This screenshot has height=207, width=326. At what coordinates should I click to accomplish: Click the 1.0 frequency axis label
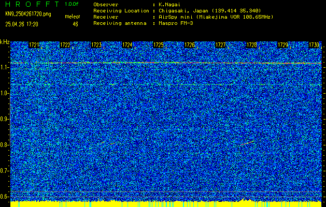(x=4, y=94)
